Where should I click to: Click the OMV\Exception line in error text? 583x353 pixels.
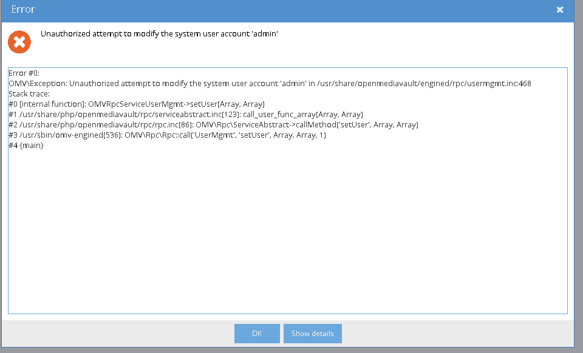coord(270,84)
